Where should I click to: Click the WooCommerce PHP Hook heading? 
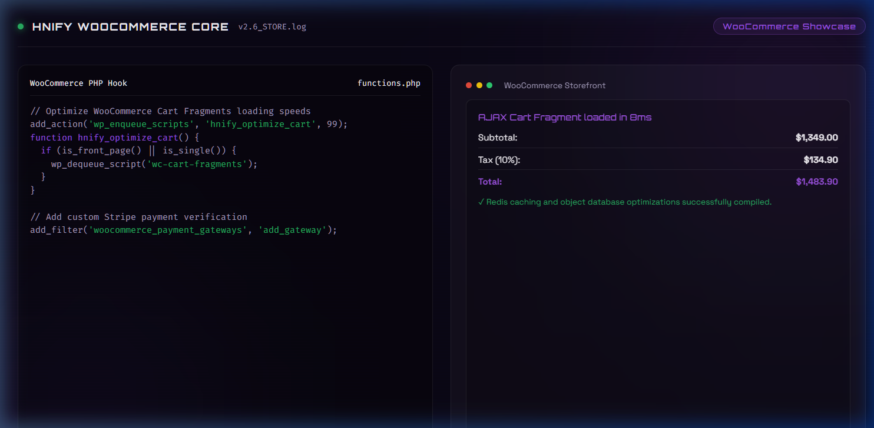78,83
